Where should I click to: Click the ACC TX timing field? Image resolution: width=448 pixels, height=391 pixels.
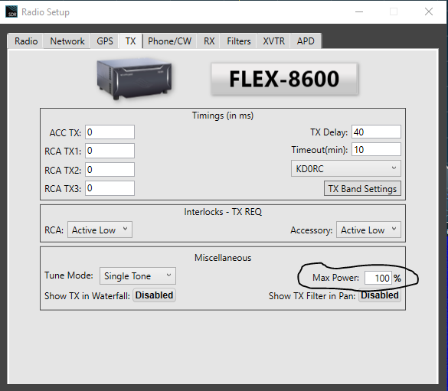[x=110, y=132]
